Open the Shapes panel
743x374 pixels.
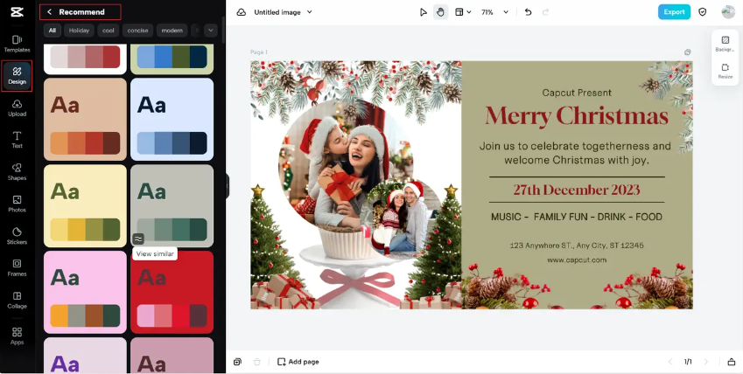pos(17,172)
